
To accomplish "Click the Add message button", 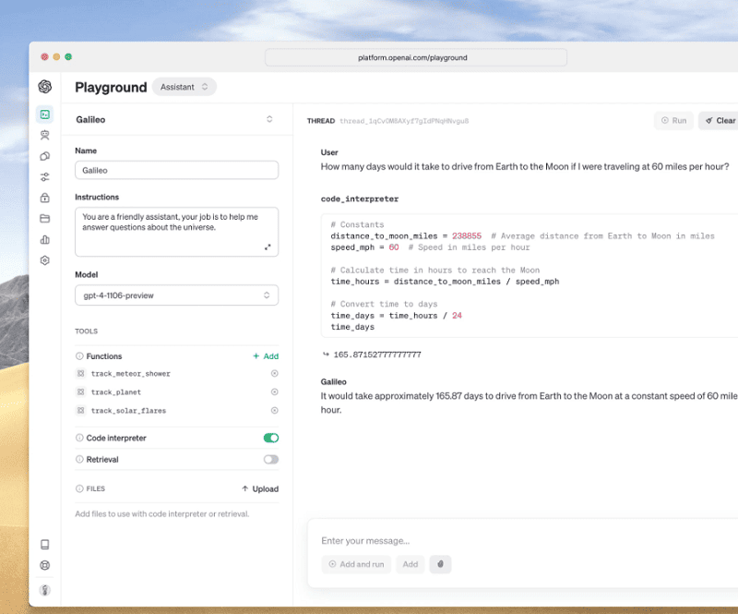I will tap(410, 564).
